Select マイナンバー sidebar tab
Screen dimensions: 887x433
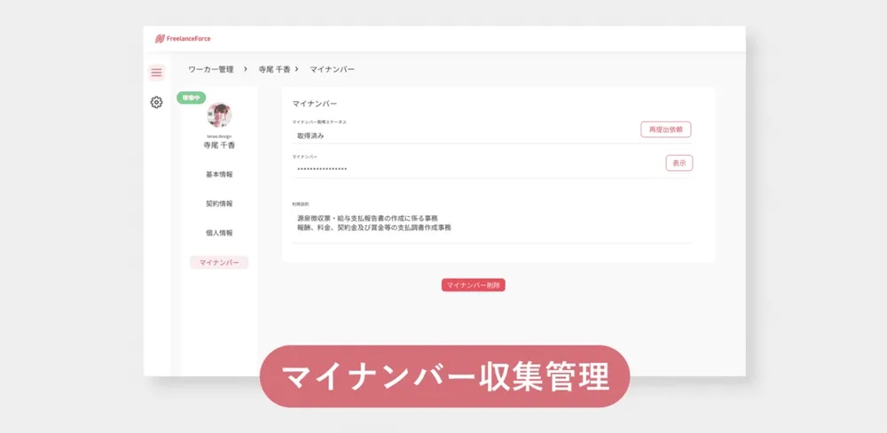(219, 262)
